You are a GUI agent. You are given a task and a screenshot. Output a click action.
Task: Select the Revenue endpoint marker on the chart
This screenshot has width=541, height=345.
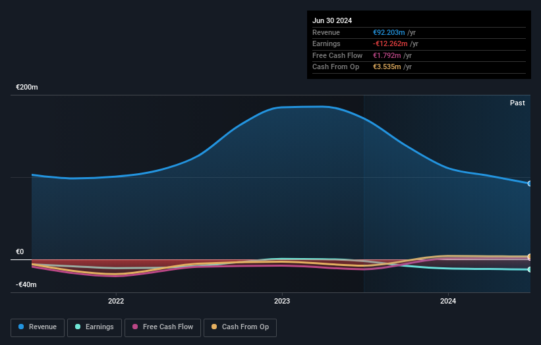coord(530,184)
